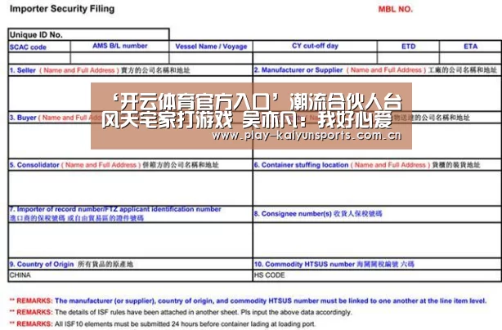Click the '9. Country of Origin' label
The image size is (502, 330).
[x=42, y=264]
